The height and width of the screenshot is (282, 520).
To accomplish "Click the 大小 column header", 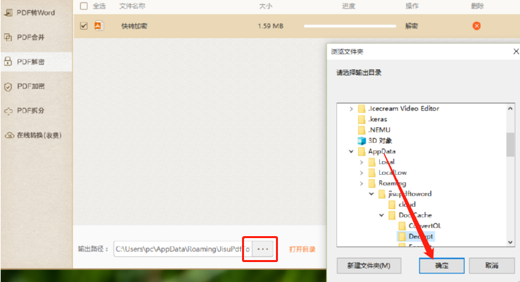I will tap(265, 6).
